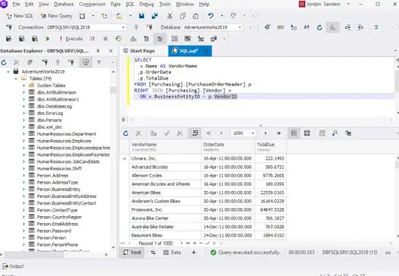Click the Save icon in toolbar
This screenshot has width=399, height=276.
[x=141, y=16]
